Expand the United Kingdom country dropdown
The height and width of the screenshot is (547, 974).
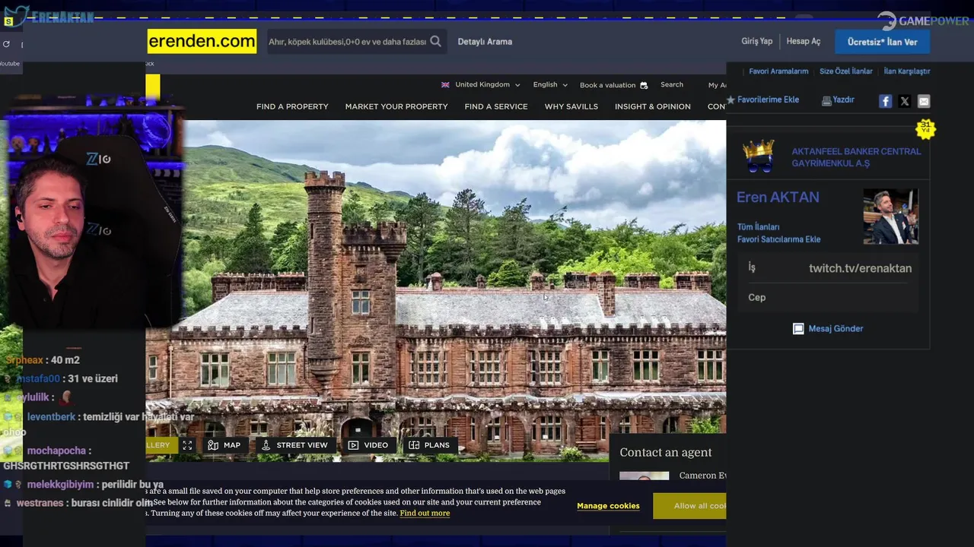pyautogui.click(x=481, y=85)
